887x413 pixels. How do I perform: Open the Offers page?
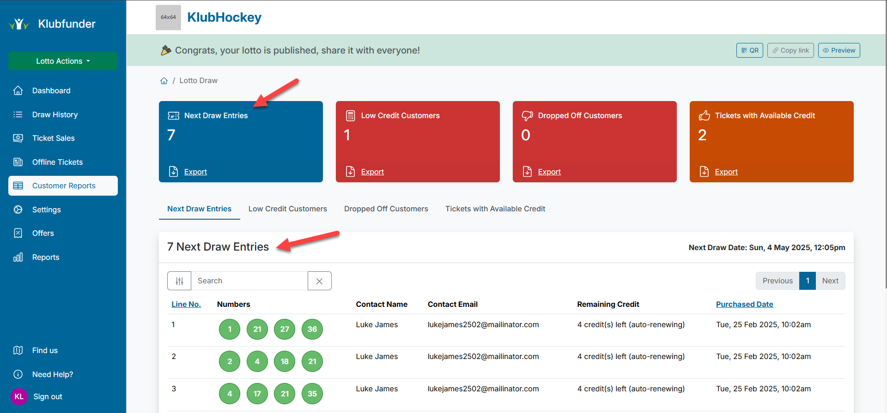[43, 233]
